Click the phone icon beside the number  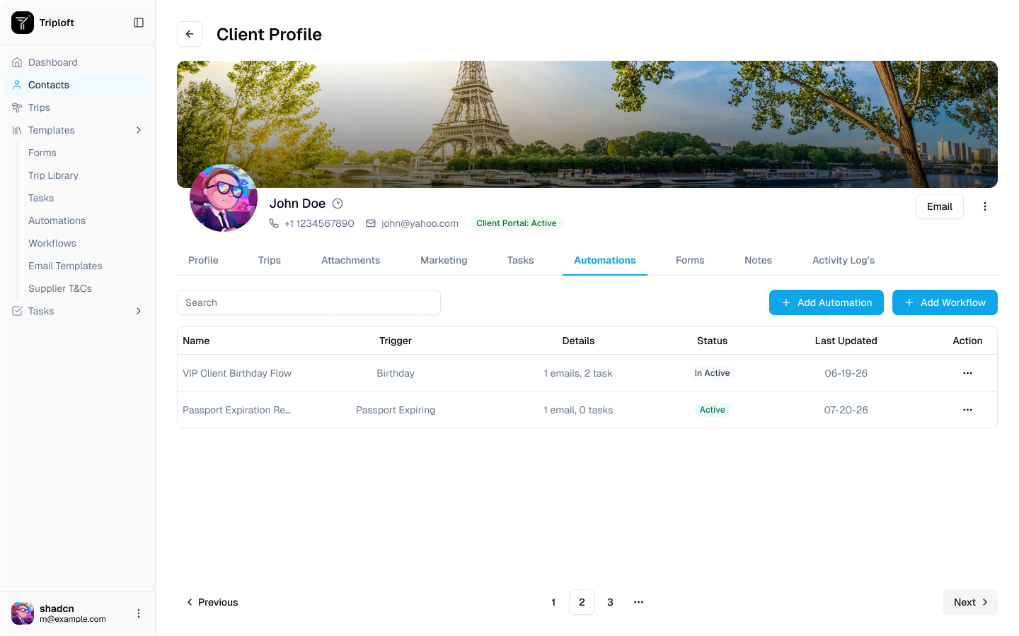tap(274, 223)
